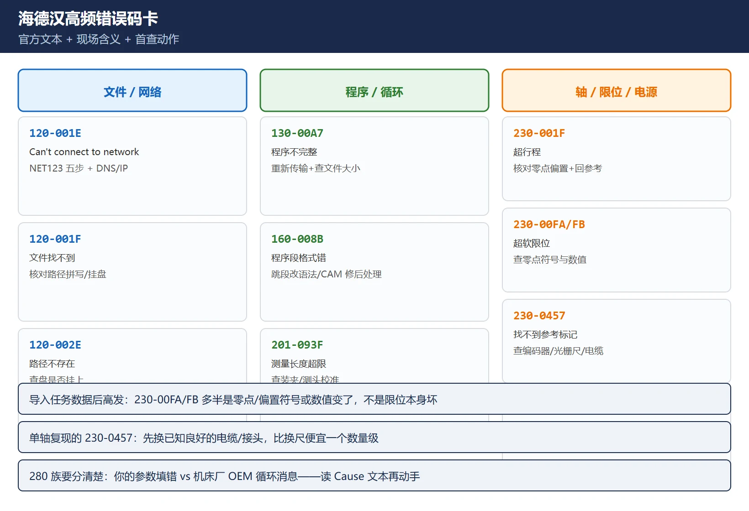
Task: Click the note about 280 族要分清楚
Action: pos(374,476)
